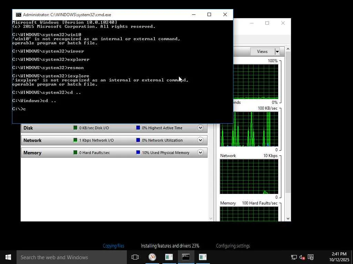
Task: Click 'Installing features and drivers 23%' text
Action: point(170,246)
